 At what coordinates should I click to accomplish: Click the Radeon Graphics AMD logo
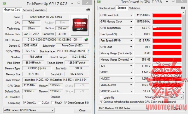[x=80, y=25]
